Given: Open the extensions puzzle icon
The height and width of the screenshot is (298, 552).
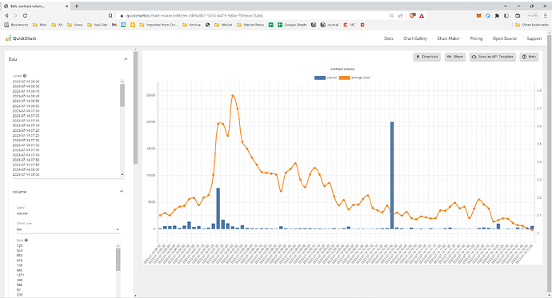Looking at the screenshot, I should (x=497, y=16).
